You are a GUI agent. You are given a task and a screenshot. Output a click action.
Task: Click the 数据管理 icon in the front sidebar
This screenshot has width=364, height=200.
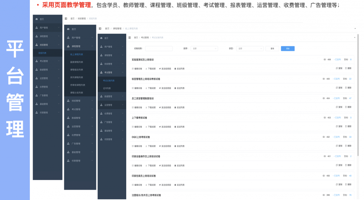[x=101, y=96]
